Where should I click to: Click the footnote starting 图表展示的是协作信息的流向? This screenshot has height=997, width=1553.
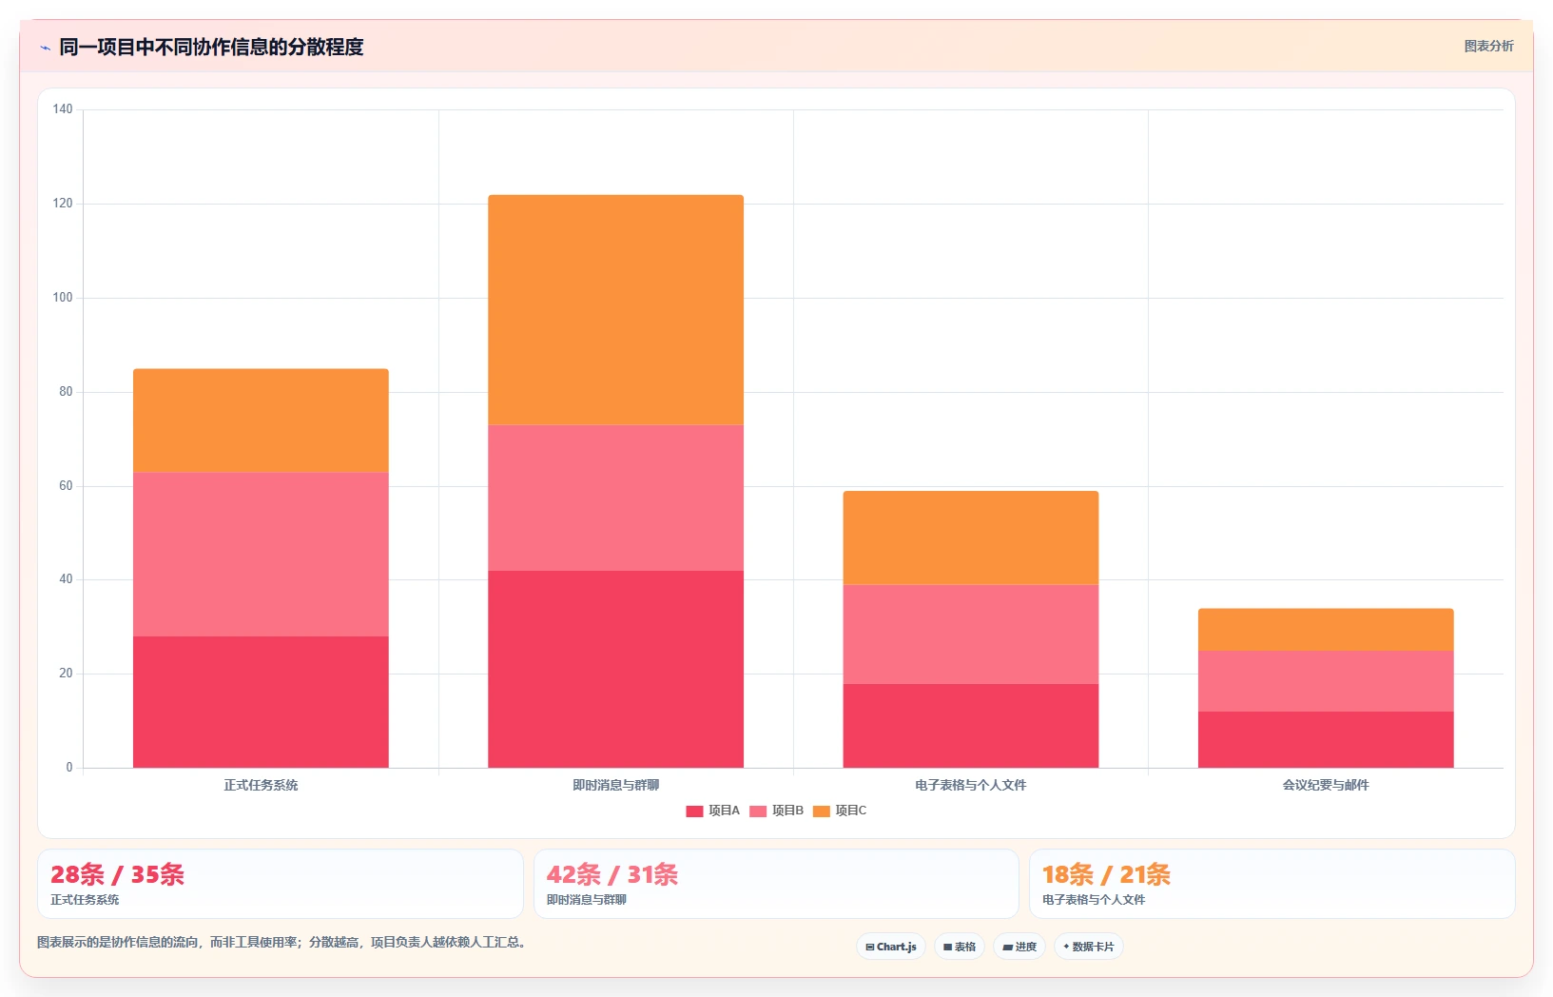click(281, 942)
